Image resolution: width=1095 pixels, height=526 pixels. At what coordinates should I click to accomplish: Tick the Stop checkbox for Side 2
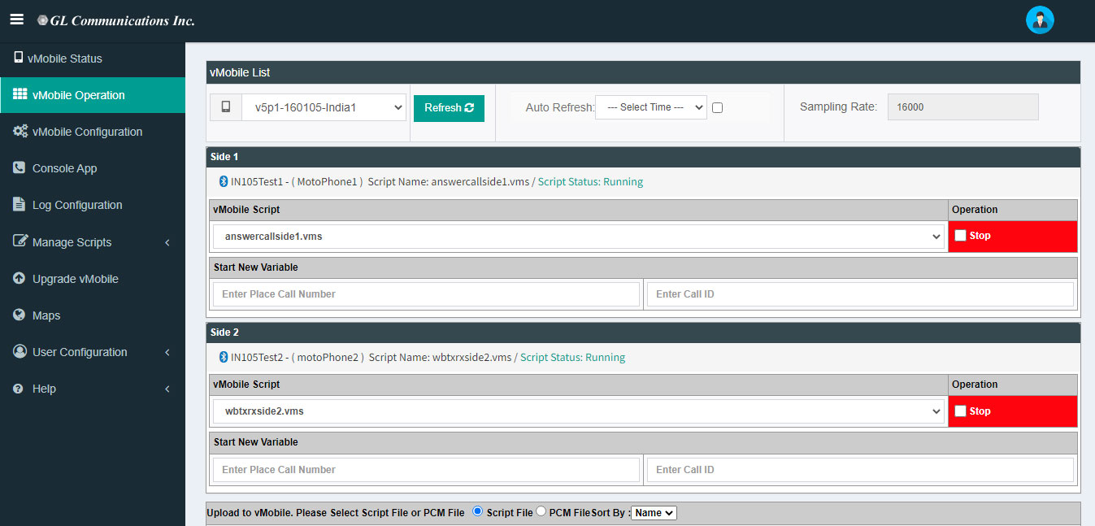960,411
